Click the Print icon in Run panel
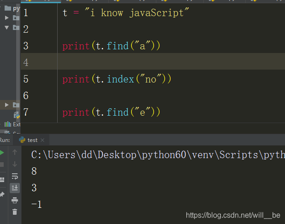The width and height of the screenshot is (285, 224). point(15,200)
